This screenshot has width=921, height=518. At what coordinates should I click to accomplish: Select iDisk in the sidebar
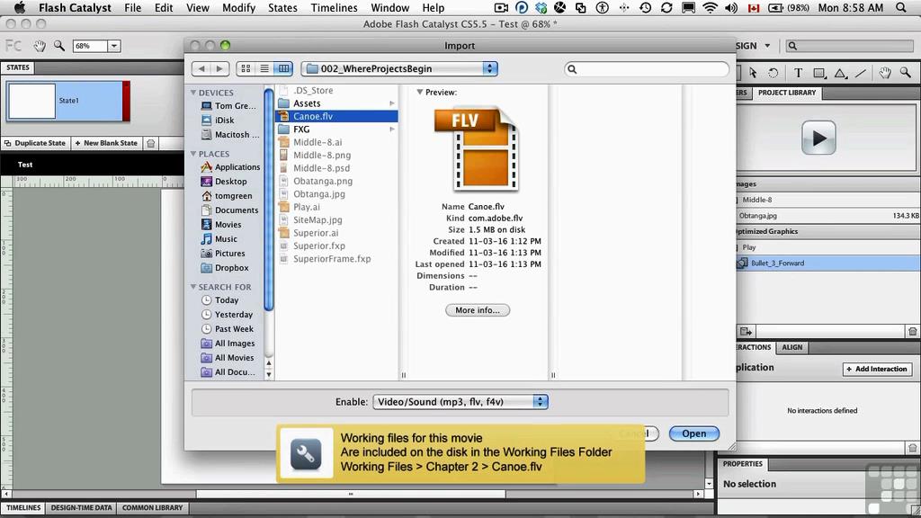pyautogui.click(x=224, y=120)
